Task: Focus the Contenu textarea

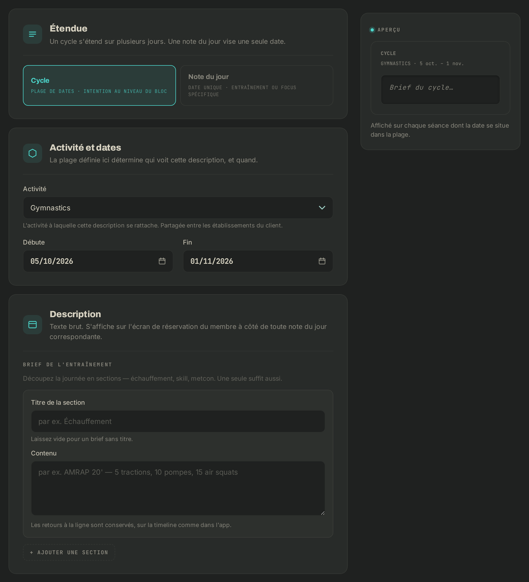Action: click(178, 488)
